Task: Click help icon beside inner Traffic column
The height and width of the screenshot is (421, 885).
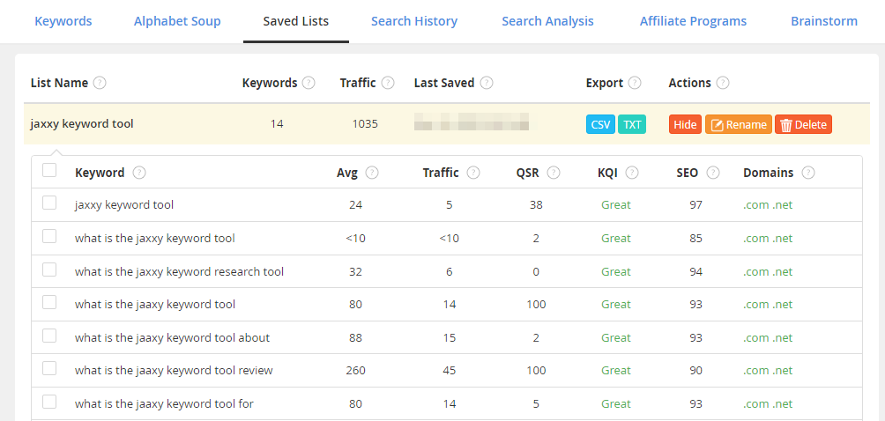Action: [x=473, y=173]
